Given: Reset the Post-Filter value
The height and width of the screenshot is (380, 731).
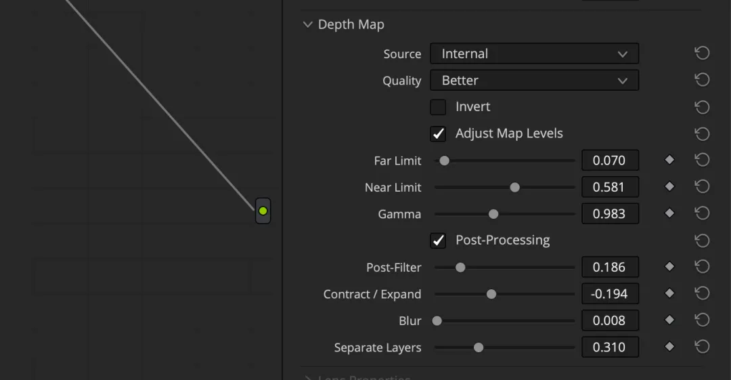Looking at the screenshot, I should click(x=702, y=267).
